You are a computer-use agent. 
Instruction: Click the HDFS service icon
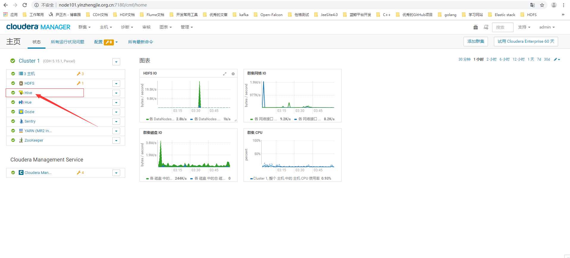click(21, 83)
